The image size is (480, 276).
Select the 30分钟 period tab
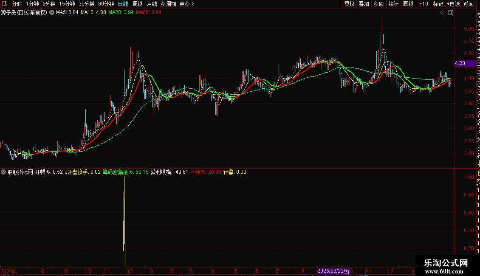(x=86, y=4)
